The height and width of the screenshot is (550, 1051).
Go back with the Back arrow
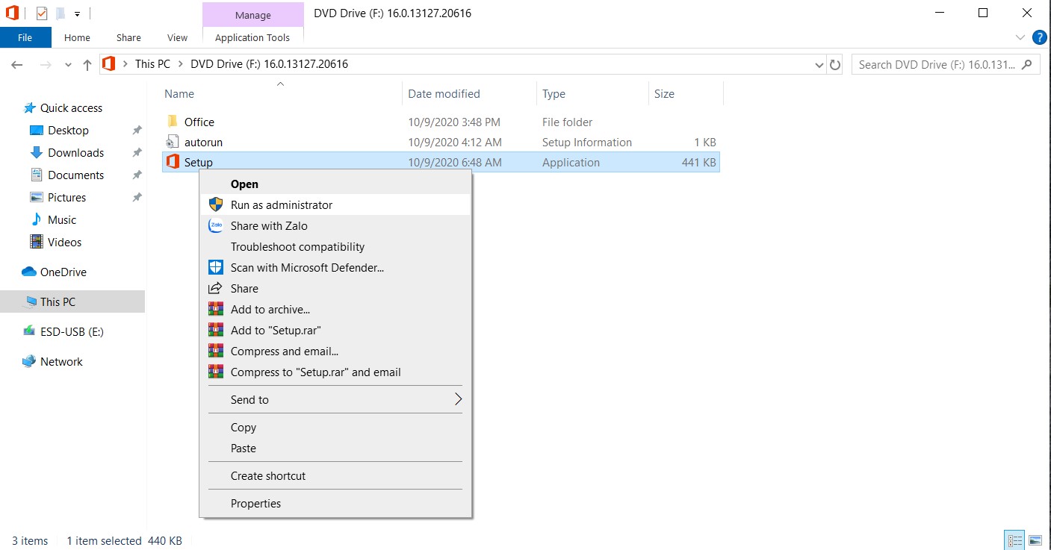point(17,65)
